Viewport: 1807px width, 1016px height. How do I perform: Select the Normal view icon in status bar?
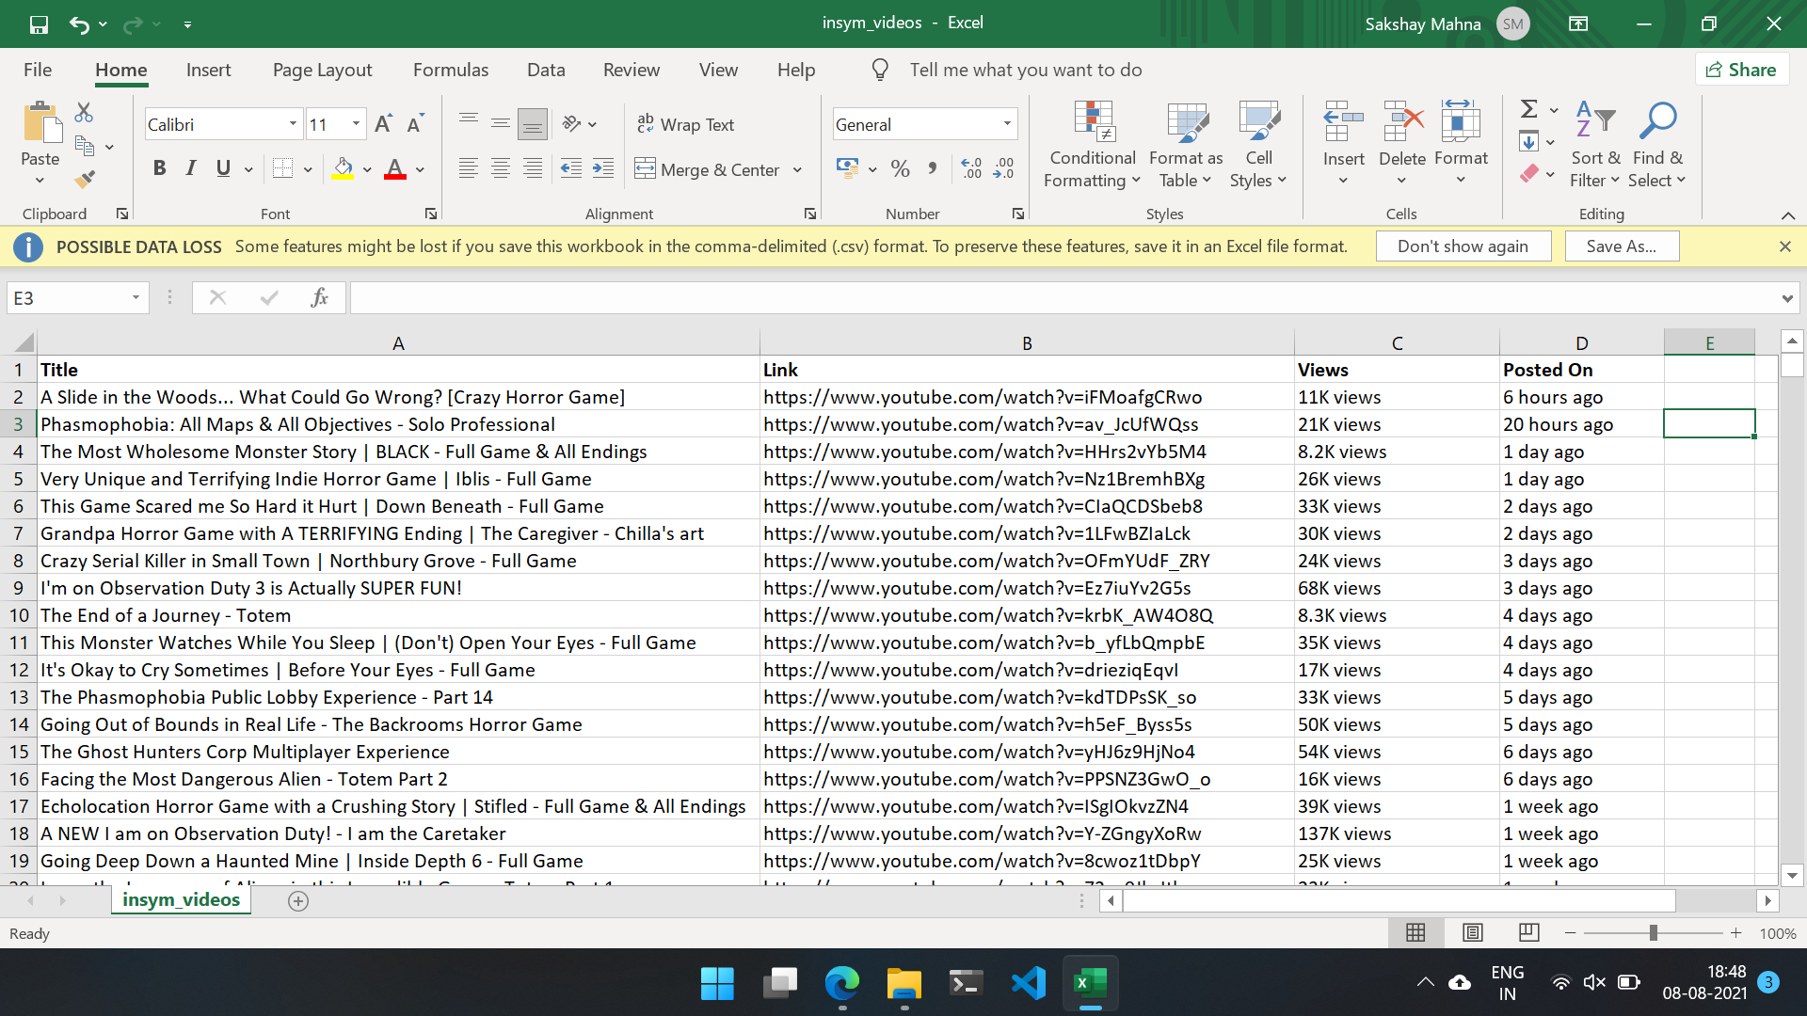[x=1415, y=933]
